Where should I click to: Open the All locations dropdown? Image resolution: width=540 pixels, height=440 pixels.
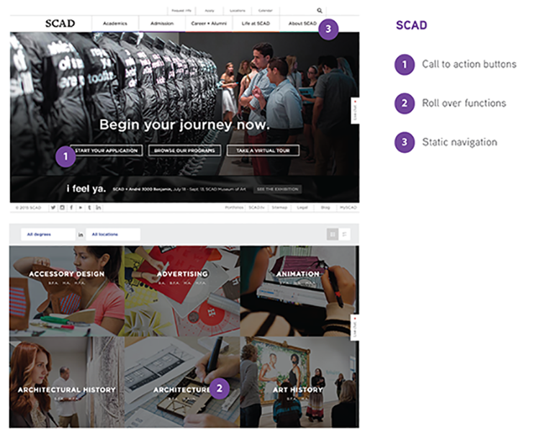[113, 234]
